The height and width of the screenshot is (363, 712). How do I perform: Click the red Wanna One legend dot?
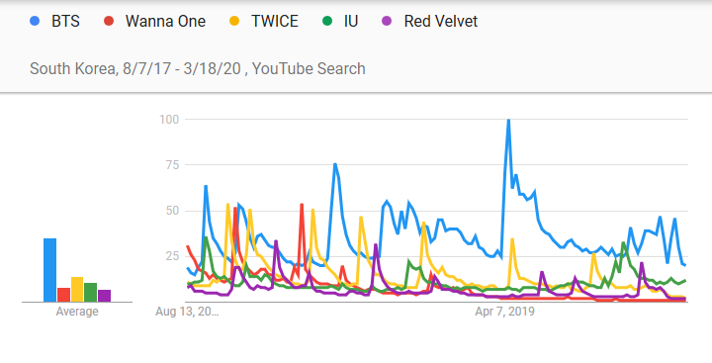pos(109,21)
